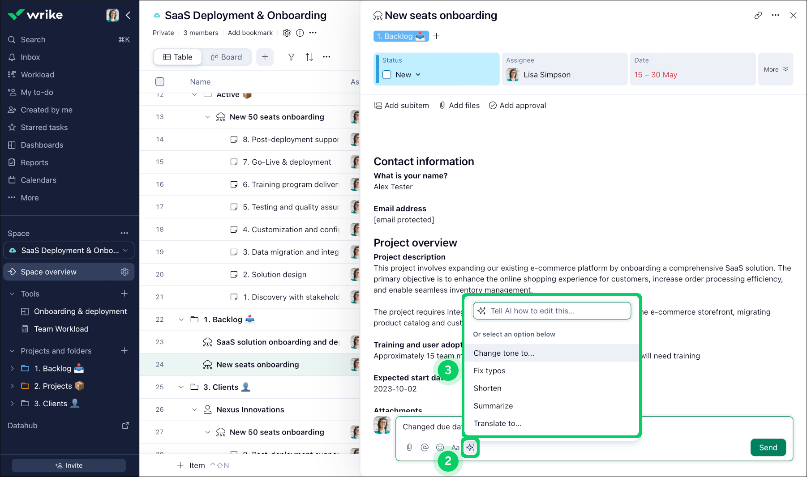Open the emoji picker in comment box
This screenshot has height=477, width=807.
pyautogui.click(x=440, y=447)
